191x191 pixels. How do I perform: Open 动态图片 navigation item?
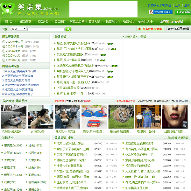[x=128, y=22]
